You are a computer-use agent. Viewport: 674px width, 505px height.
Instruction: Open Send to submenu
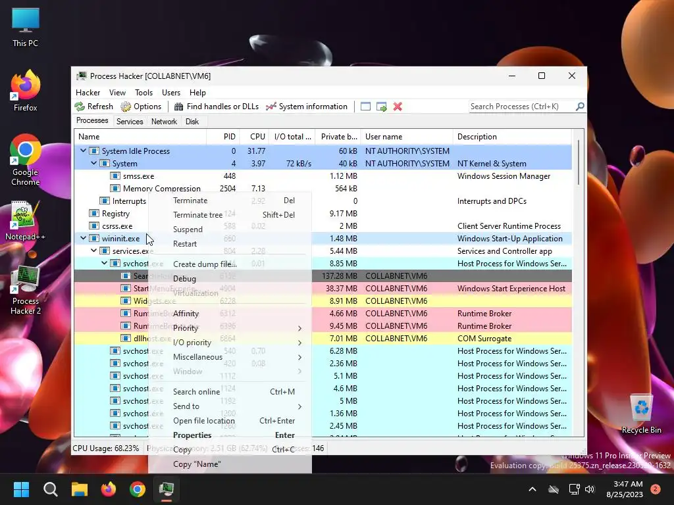(230, 406)
